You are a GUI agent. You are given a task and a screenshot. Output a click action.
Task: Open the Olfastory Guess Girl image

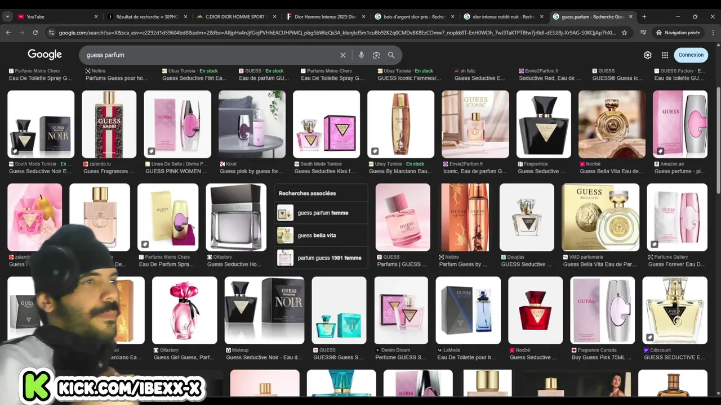pos(185,310)
